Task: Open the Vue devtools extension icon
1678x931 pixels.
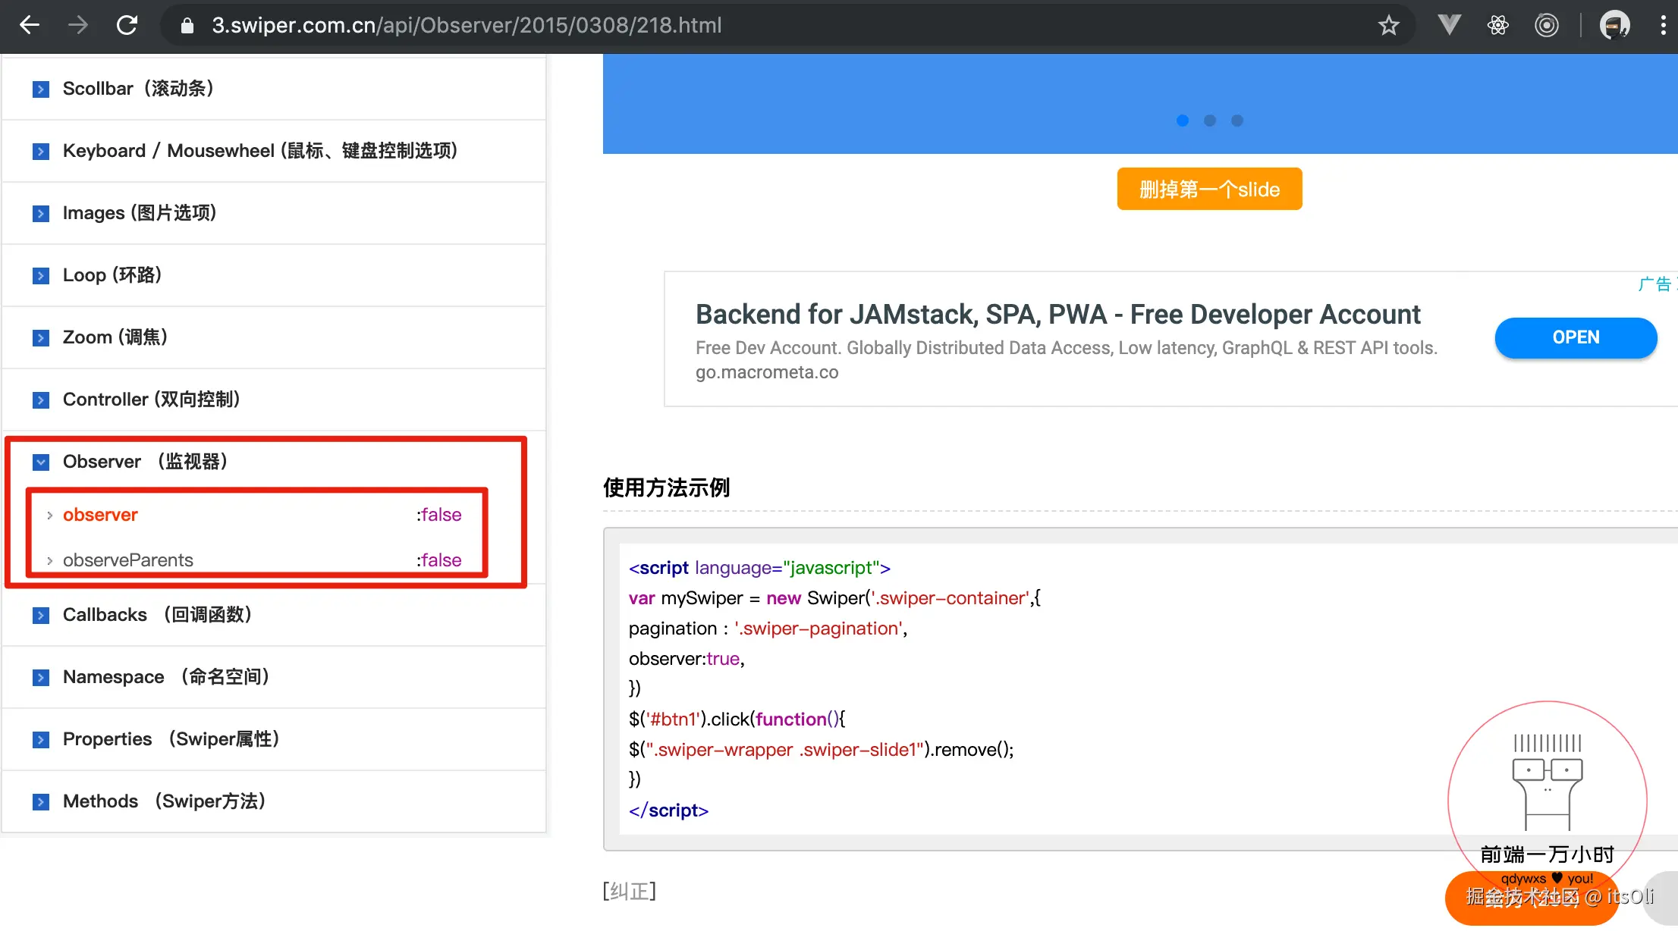Action: coord(1449,25)
